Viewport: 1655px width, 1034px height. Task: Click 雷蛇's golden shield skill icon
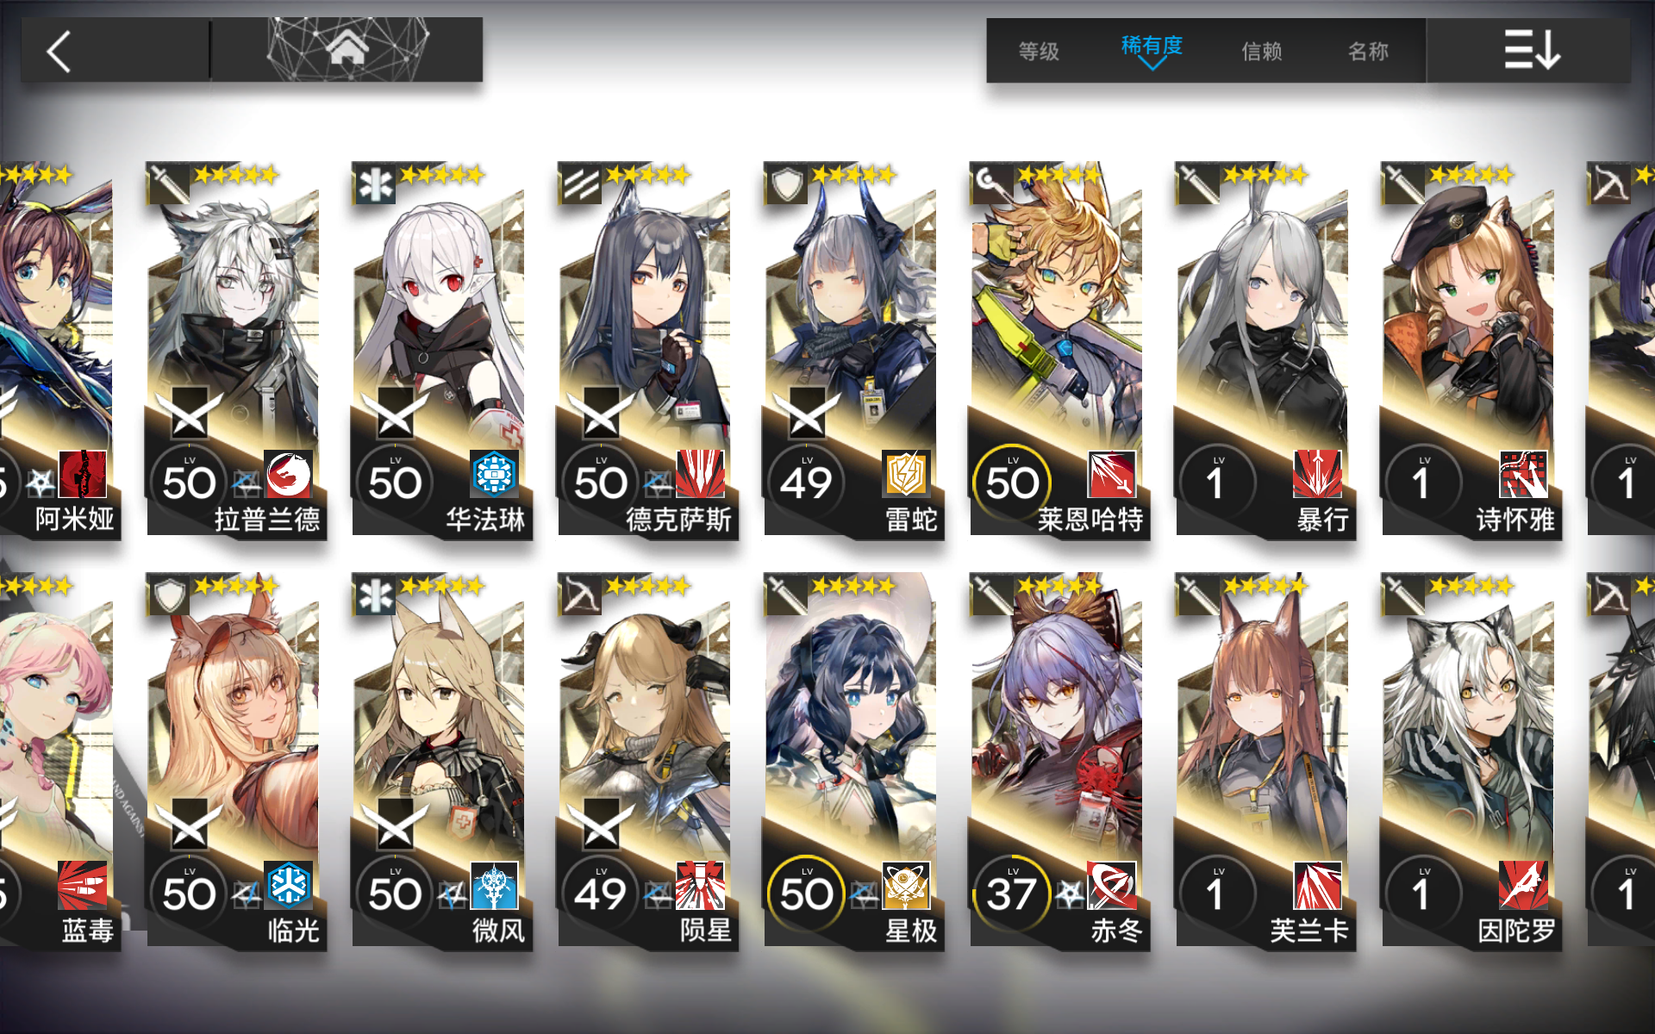point(906,474)
